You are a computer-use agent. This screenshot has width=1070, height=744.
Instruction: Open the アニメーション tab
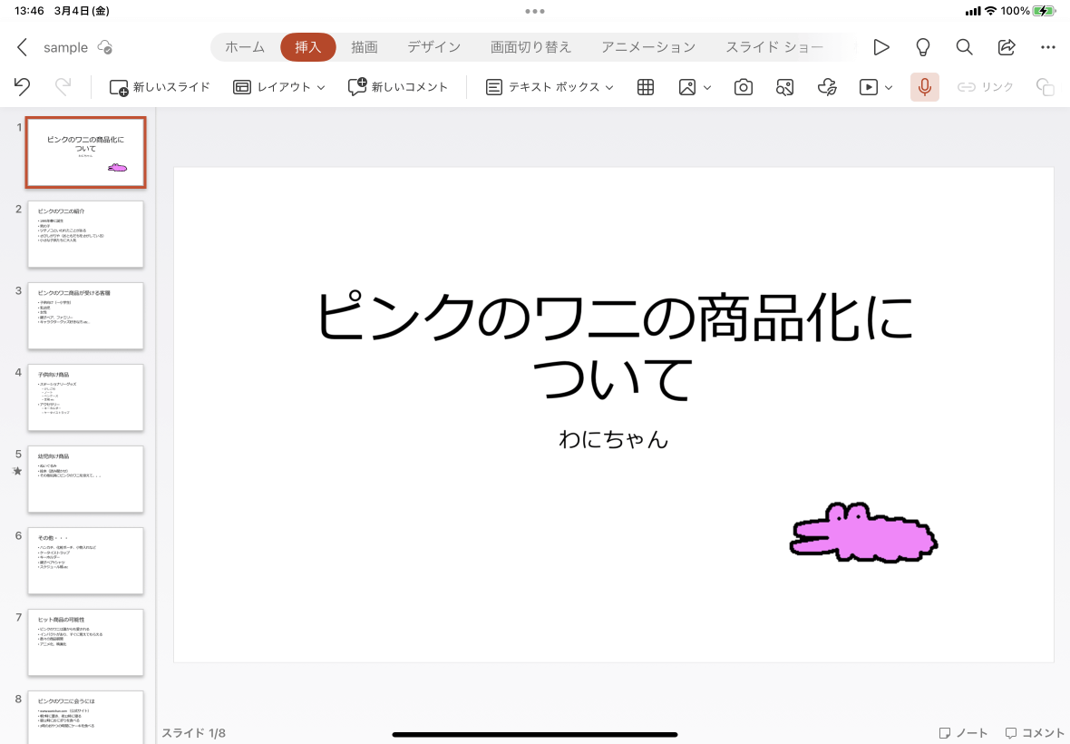(648, 47)
